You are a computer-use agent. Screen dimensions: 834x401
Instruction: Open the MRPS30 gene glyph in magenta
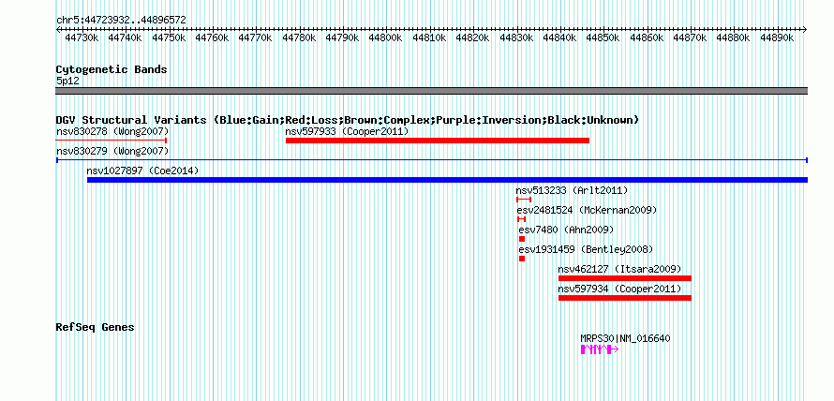(600, 349)
